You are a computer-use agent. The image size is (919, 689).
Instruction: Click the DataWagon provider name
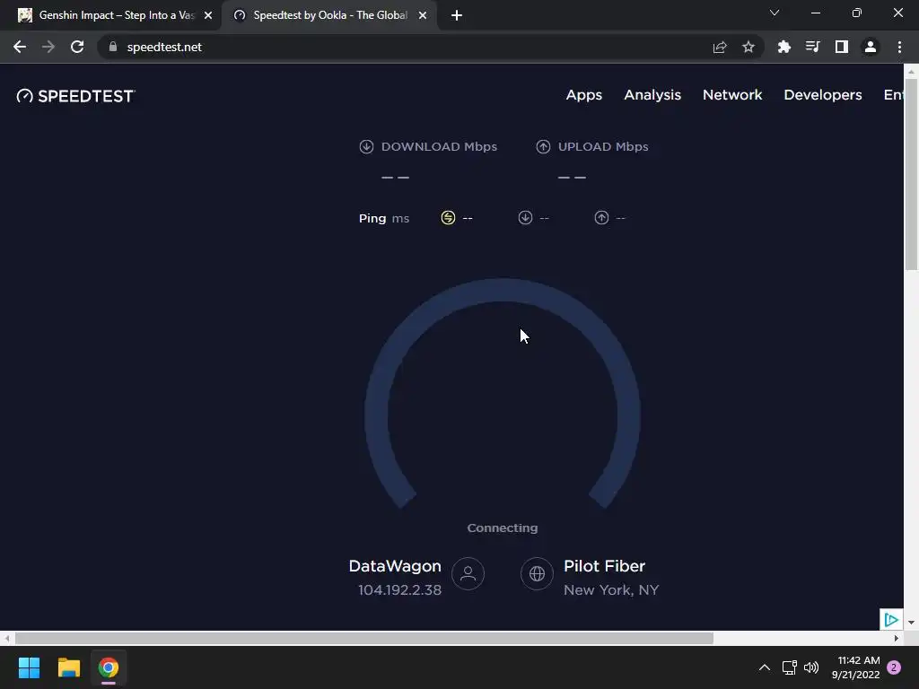(395, 566)
